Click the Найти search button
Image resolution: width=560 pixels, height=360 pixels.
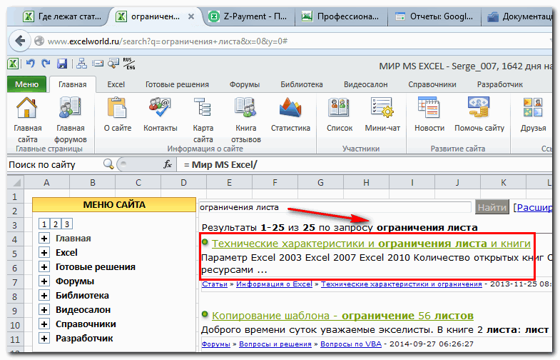coord(492,207)
